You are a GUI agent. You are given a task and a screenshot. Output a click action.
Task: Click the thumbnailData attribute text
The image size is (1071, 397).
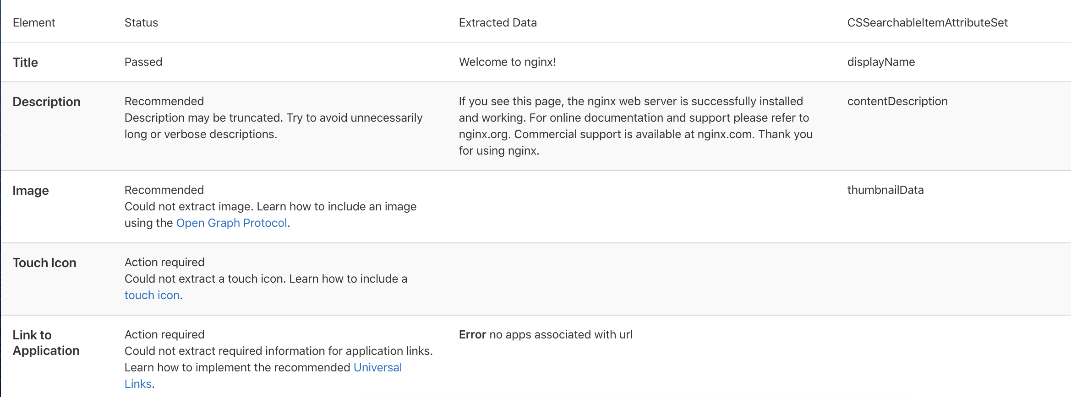coord(885,190)
